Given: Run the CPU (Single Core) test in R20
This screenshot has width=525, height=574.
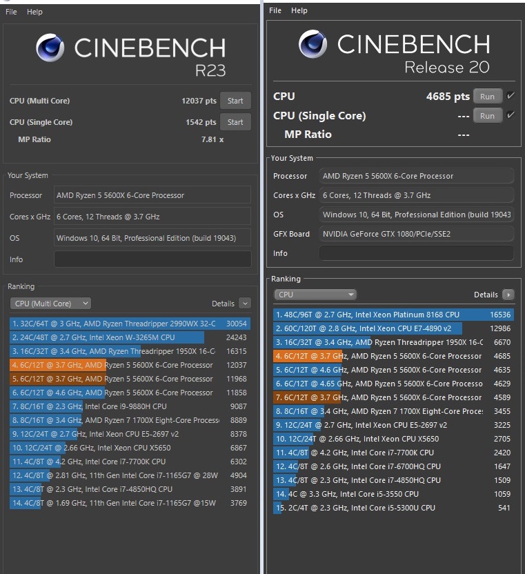Looking at the screenshot, I should coord(487,116).
